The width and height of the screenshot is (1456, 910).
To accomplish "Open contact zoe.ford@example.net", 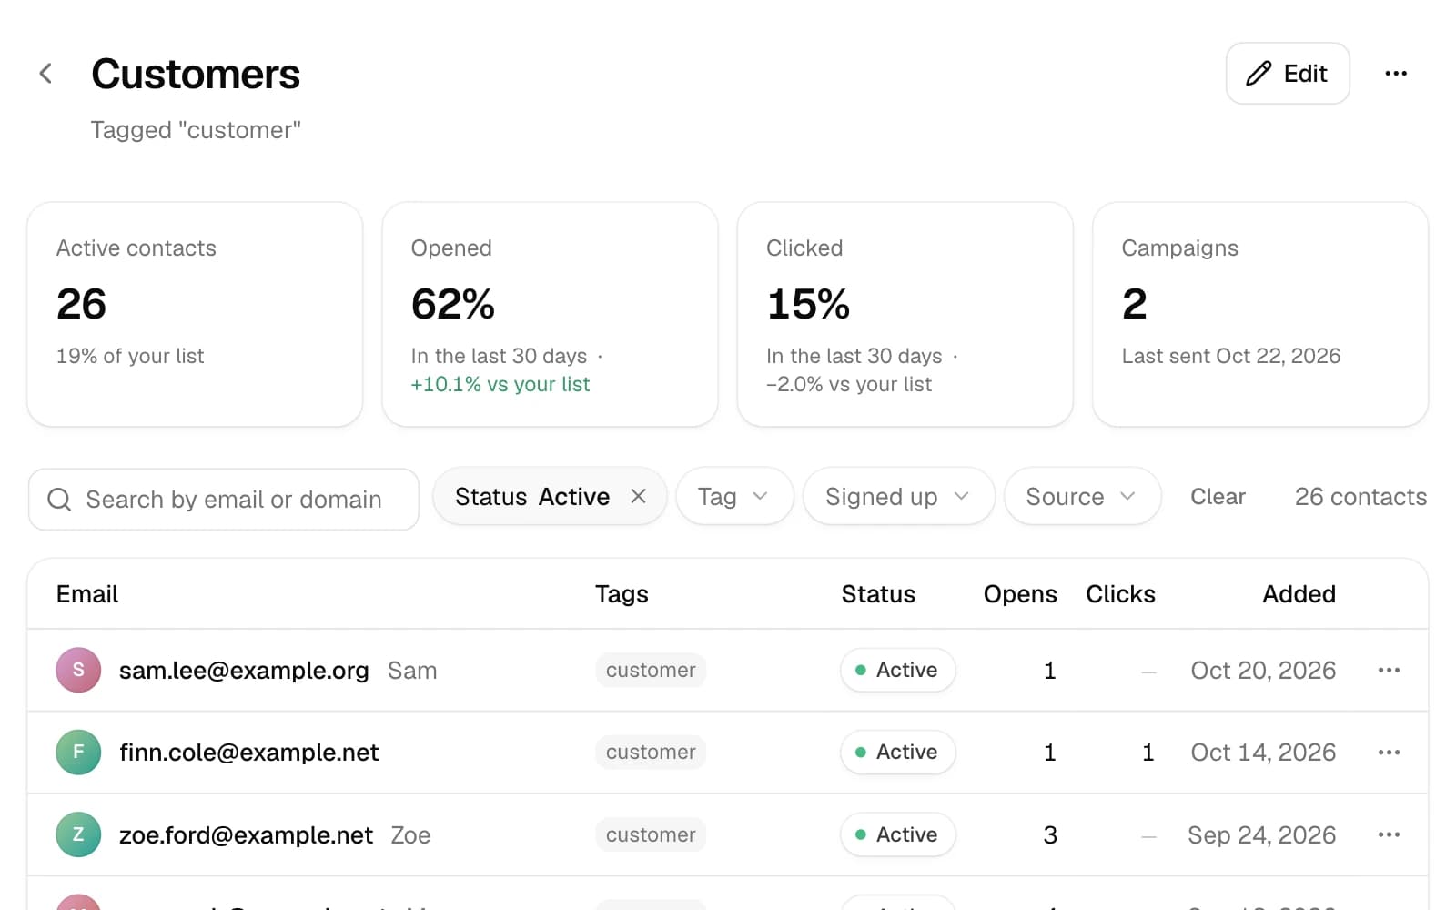I will [x=246, y=835].
